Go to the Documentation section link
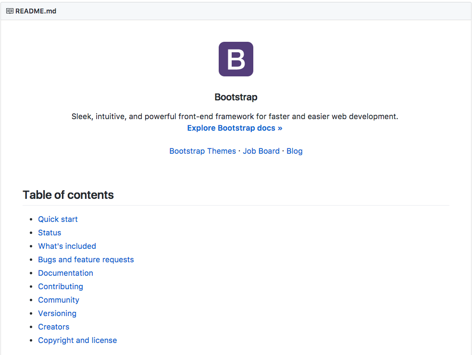 65,273
